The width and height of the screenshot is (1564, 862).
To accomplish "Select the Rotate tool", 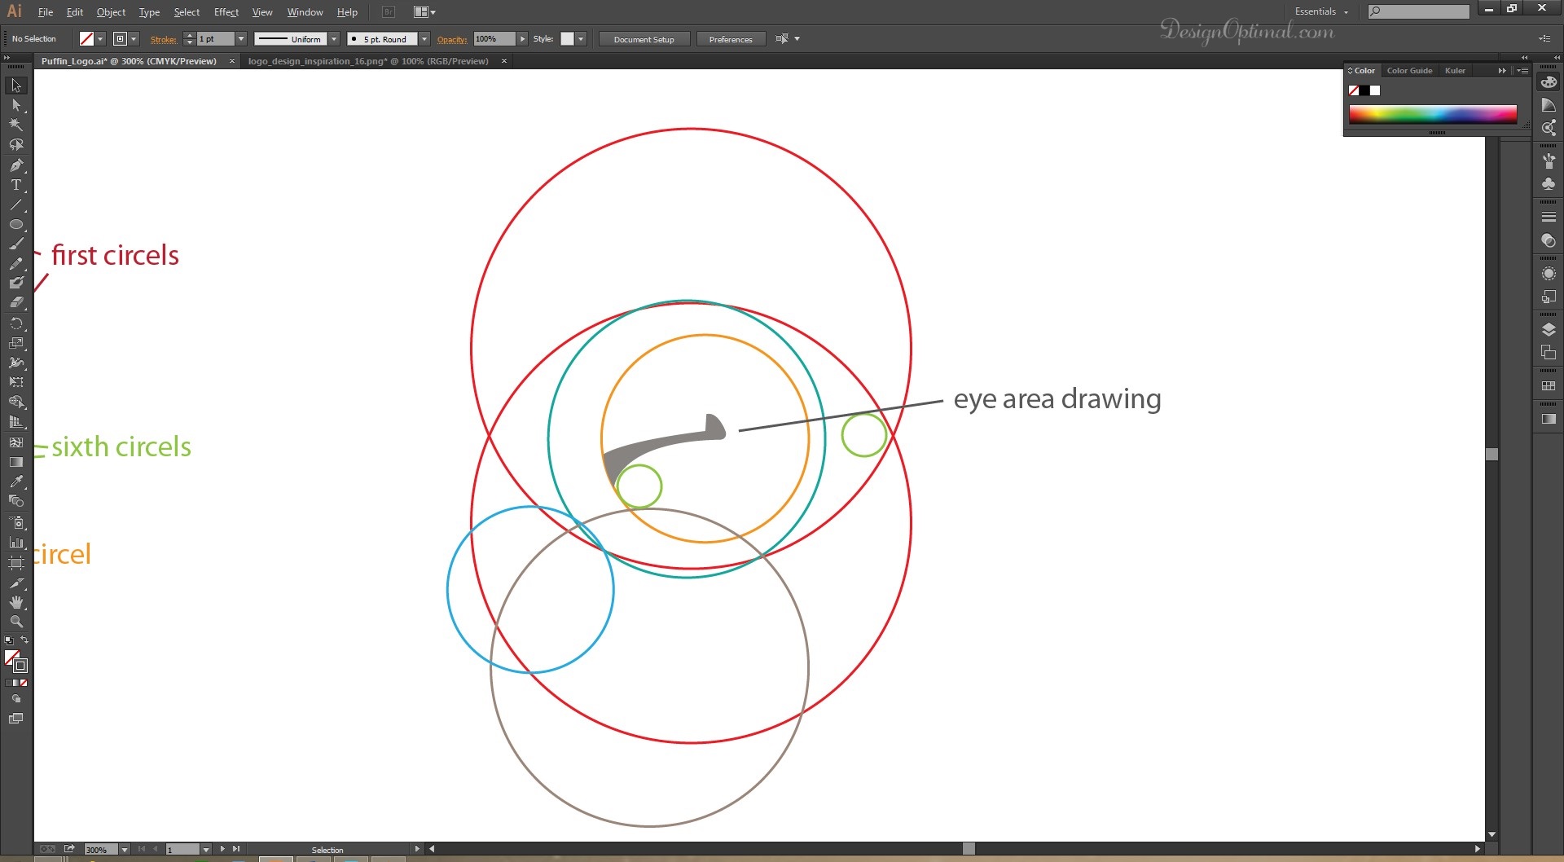I will 15,323.
